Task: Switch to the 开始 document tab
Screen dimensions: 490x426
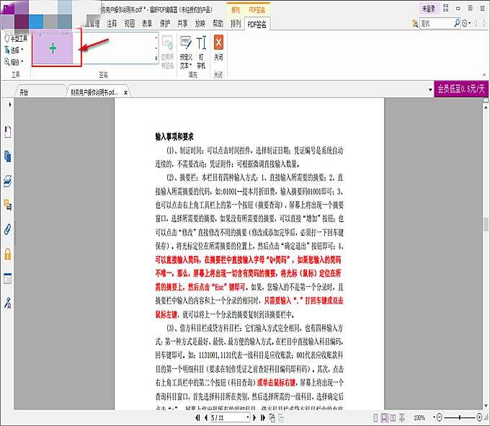Action: tap(24, 92)
